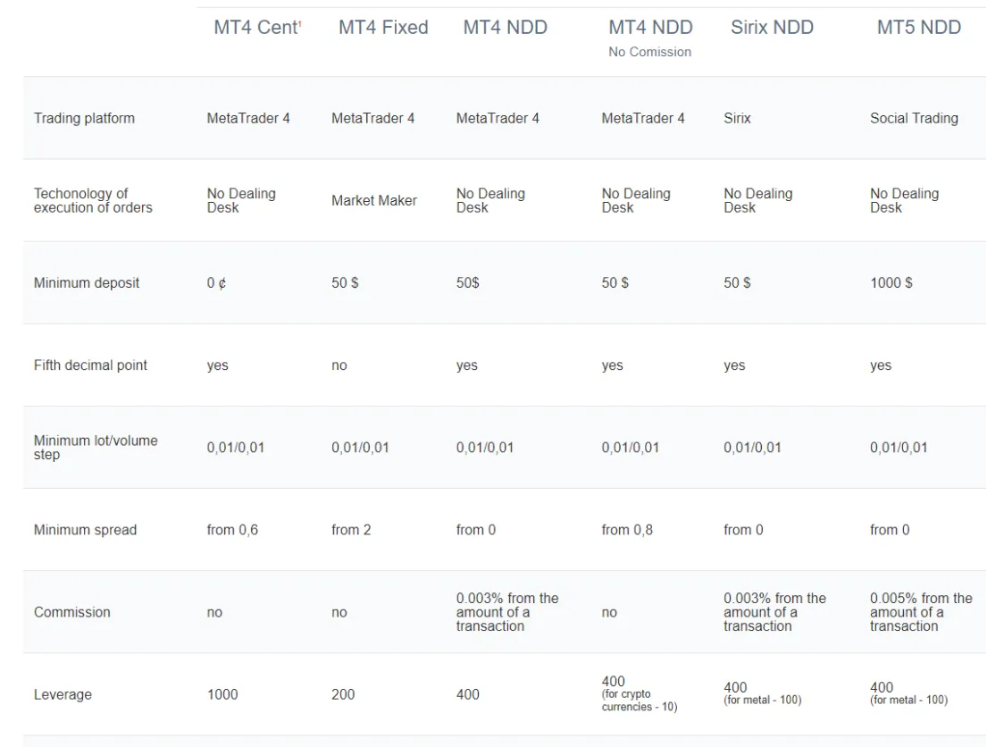This screenshot has height=747, width=987.
Task: Select MT4 Cent's No Dealing Desk cell
Action: pyautogui.click(x=241, y=201)
